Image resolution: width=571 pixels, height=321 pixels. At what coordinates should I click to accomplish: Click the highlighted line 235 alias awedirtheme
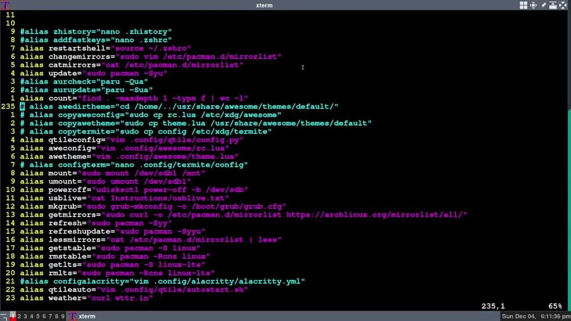(178, 106)
